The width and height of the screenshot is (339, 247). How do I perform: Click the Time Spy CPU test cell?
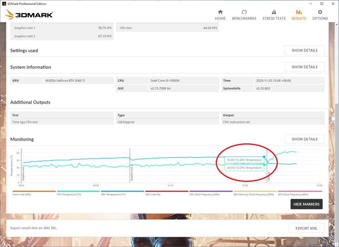[x=62, y=122]
